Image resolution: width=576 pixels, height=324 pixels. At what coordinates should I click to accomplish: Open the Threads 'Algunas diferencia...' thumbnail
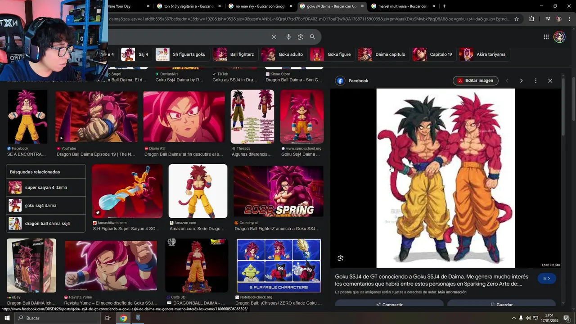point(252,117)
